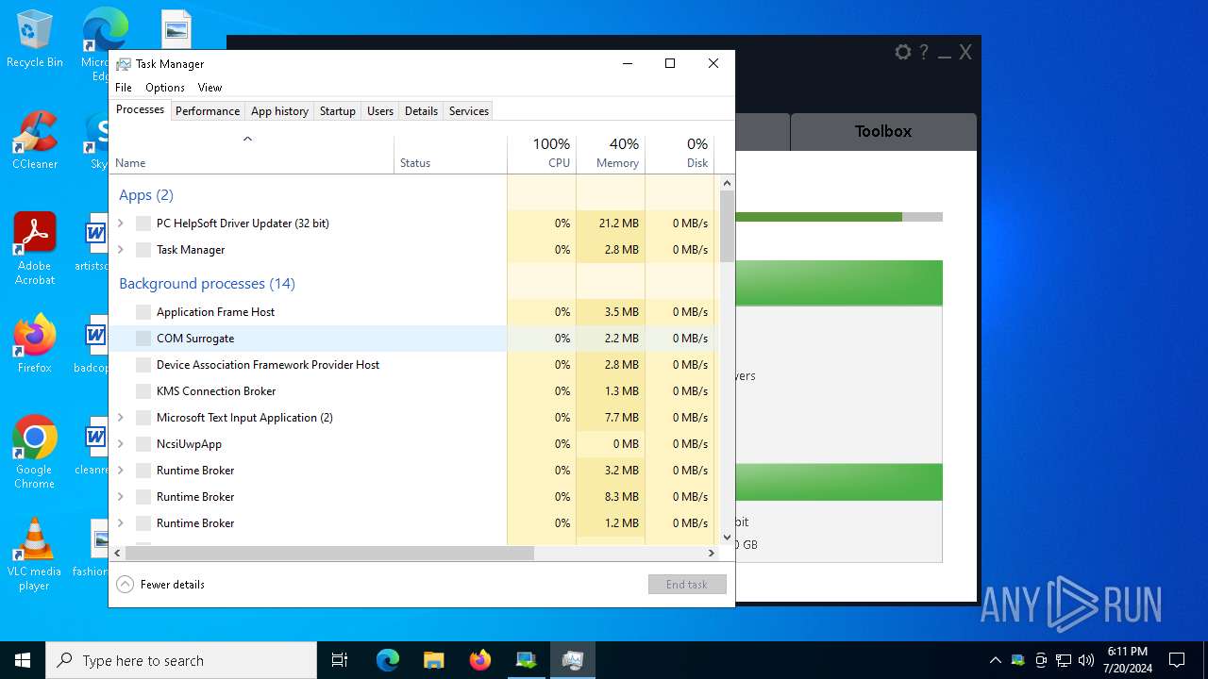Open the View menu in Task Manager
The image size is (1208, 679).
tap(210, 88)
